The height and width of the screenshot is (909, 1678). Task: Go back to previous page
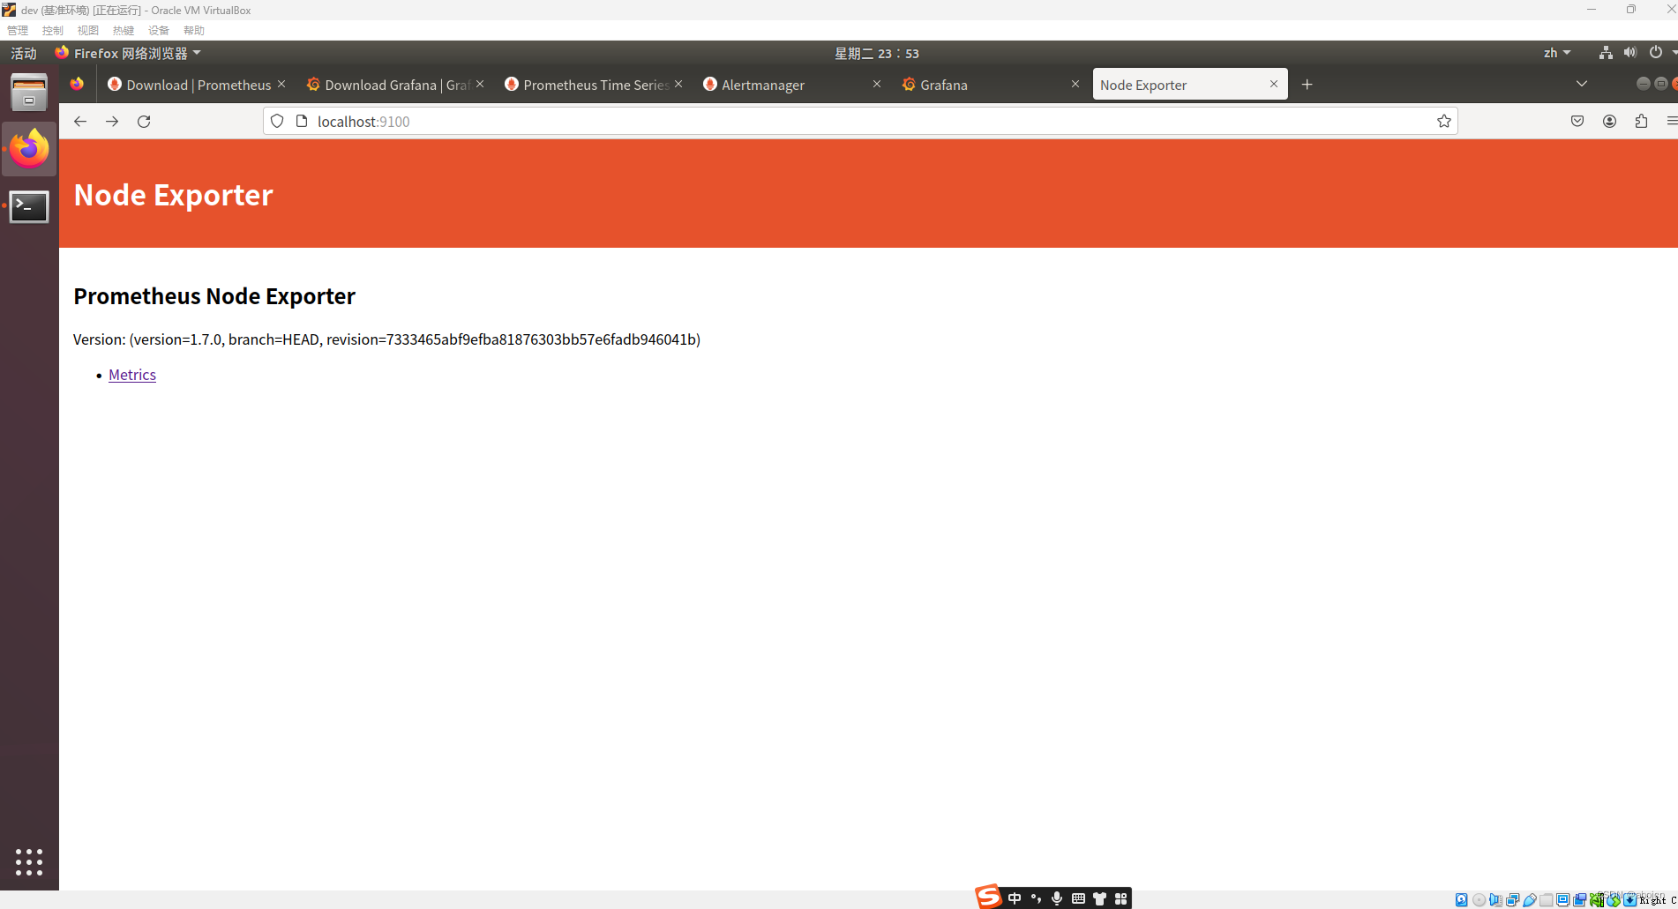tap(80, 122)
